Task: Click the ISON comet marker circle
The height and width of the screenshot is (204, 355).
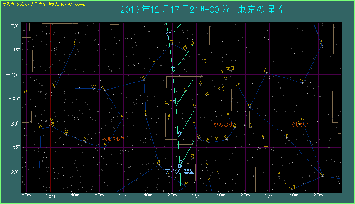Action: pos(180,166)
